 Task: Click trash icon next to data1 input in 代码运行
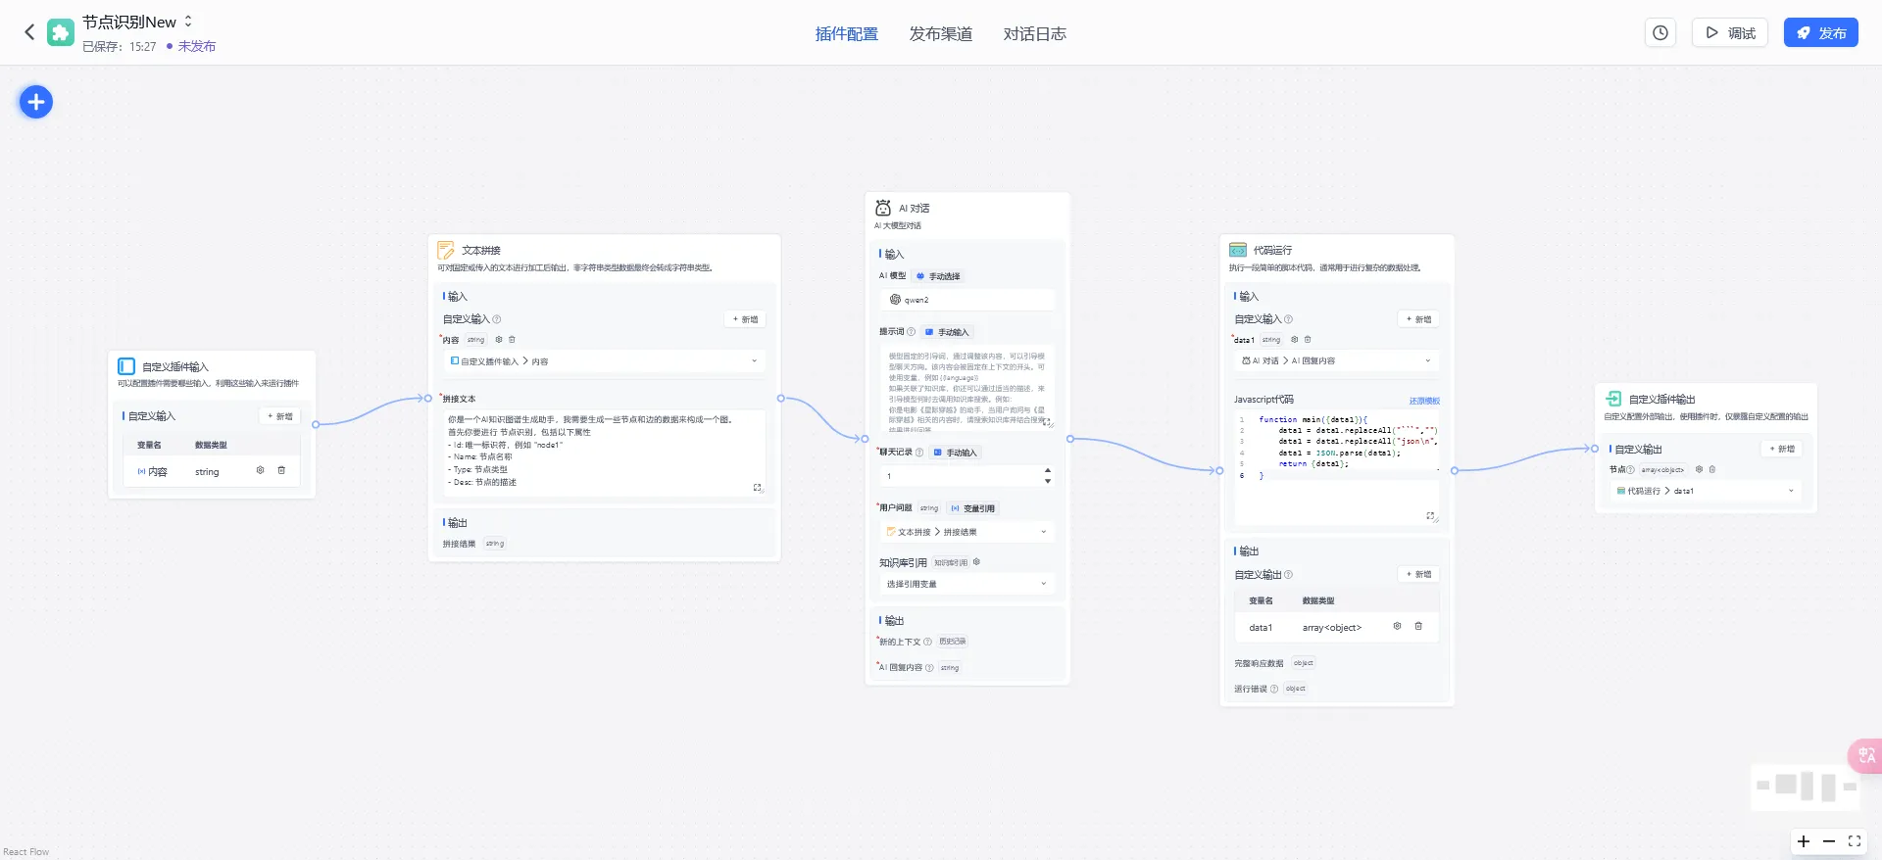coord(1308,340)
